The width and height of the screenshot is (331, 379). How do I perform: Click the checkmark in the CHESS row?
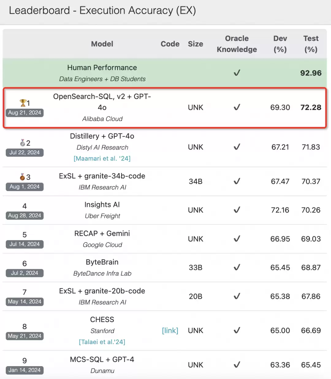coord(237,330)
